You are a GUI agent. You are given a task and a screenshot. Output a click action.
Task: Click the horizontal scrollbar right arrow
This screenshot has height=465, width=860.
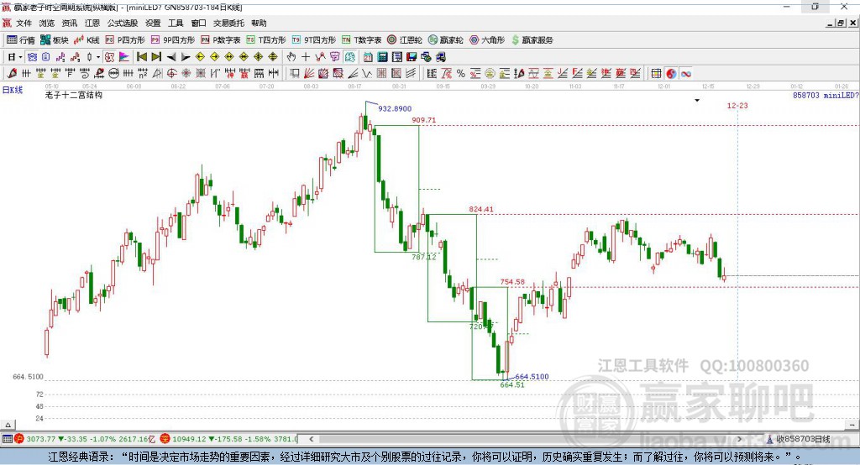coord(739,439)
